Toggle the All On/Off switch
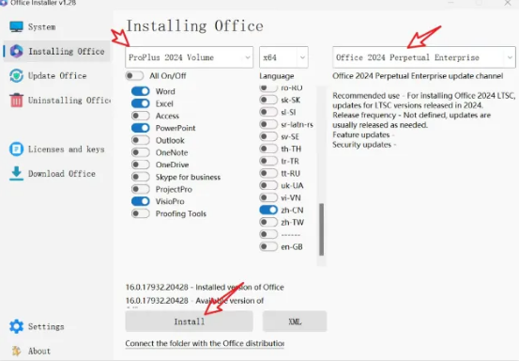 coord(134,76)
